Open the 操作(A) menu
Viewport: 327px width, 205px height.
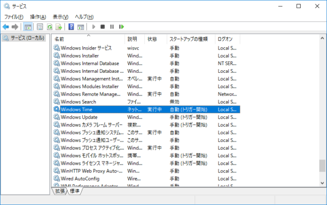coord(38,17)
